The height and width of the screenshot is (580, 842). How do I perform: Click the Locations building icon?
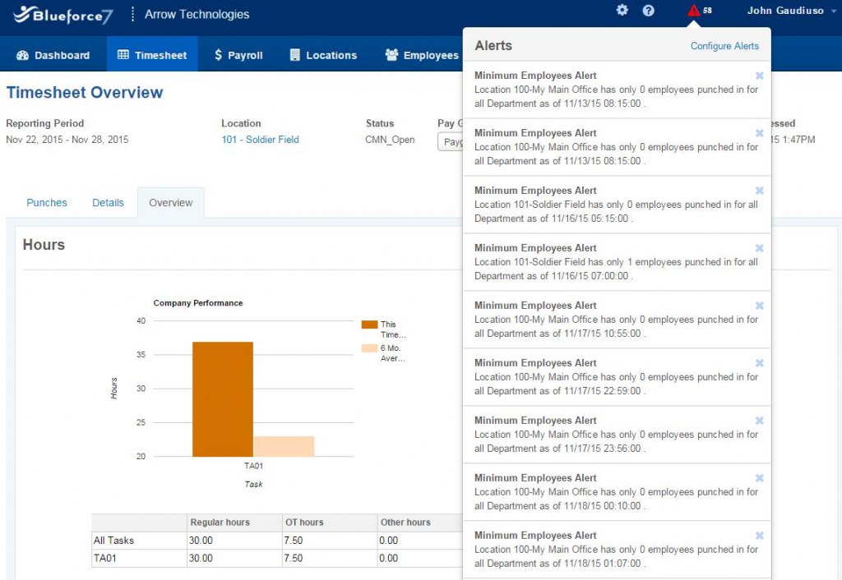pyautogui.click(x=295, y=55)
